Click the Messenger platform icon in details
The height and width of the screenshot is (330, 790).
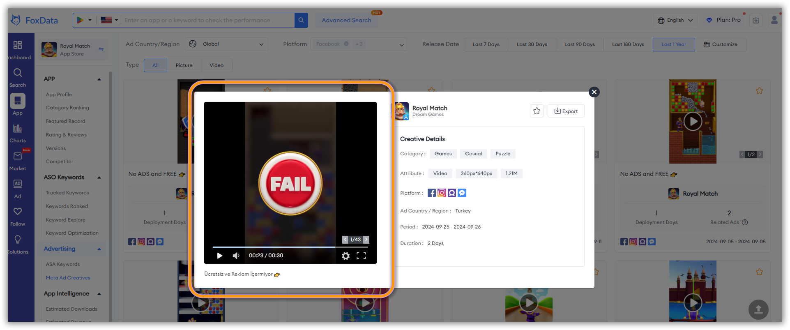(x=462, y=193)
